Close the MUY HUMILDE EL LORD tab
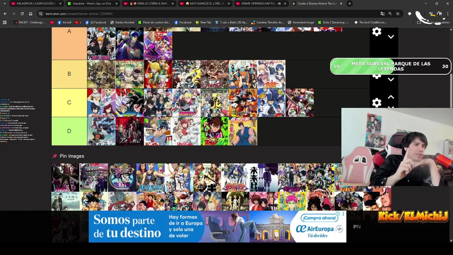This screenshot has height=255, width=453. coord(229,4)
